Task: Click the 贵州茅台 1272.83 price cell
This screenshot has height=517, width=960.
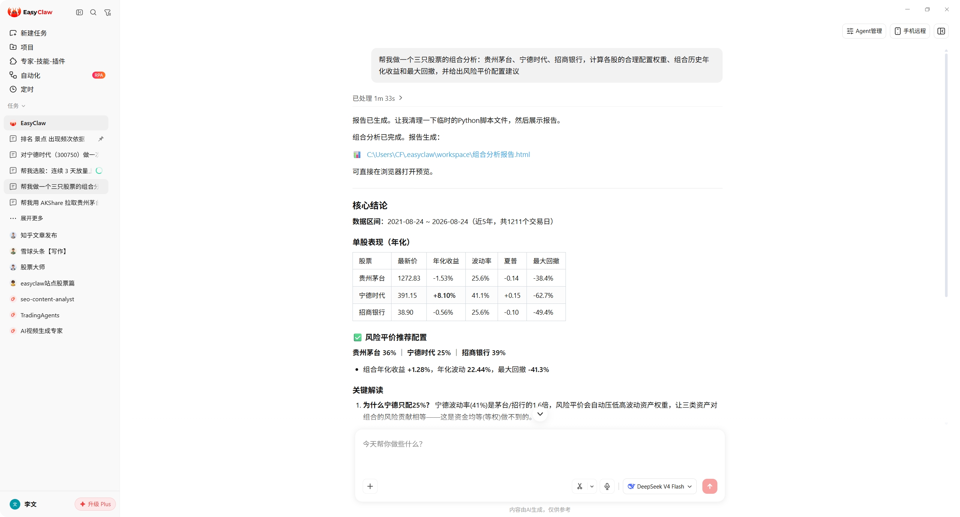Action: pos(409,278)
